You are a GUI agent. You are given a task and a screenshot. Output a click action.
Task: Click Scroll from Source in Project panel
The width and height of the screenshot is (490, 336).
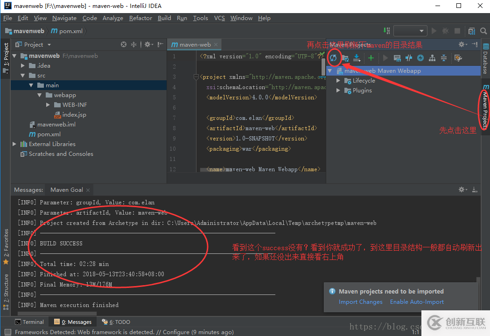click(x=123, y=44)
